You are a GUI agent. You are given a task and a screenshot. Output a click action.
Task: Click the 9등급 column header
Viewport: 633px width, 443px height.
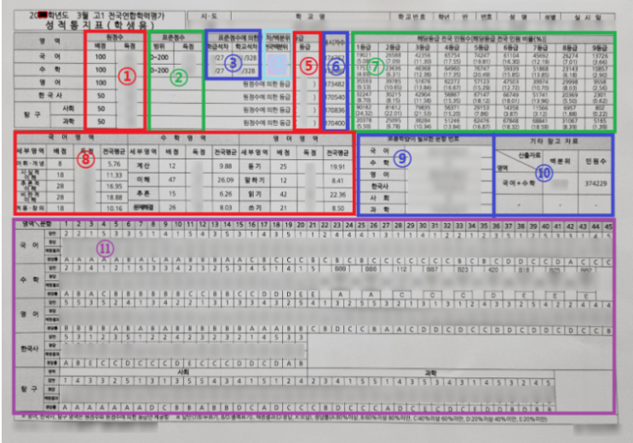pos(599,48)
